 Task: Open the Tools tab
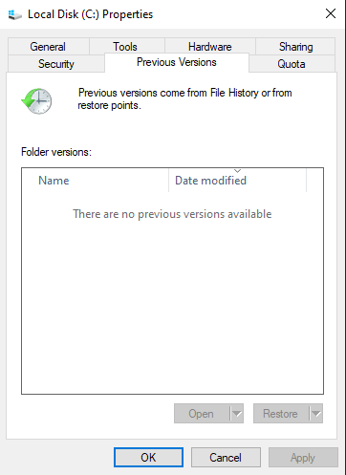pyautogui.click(x=125, y=47)
